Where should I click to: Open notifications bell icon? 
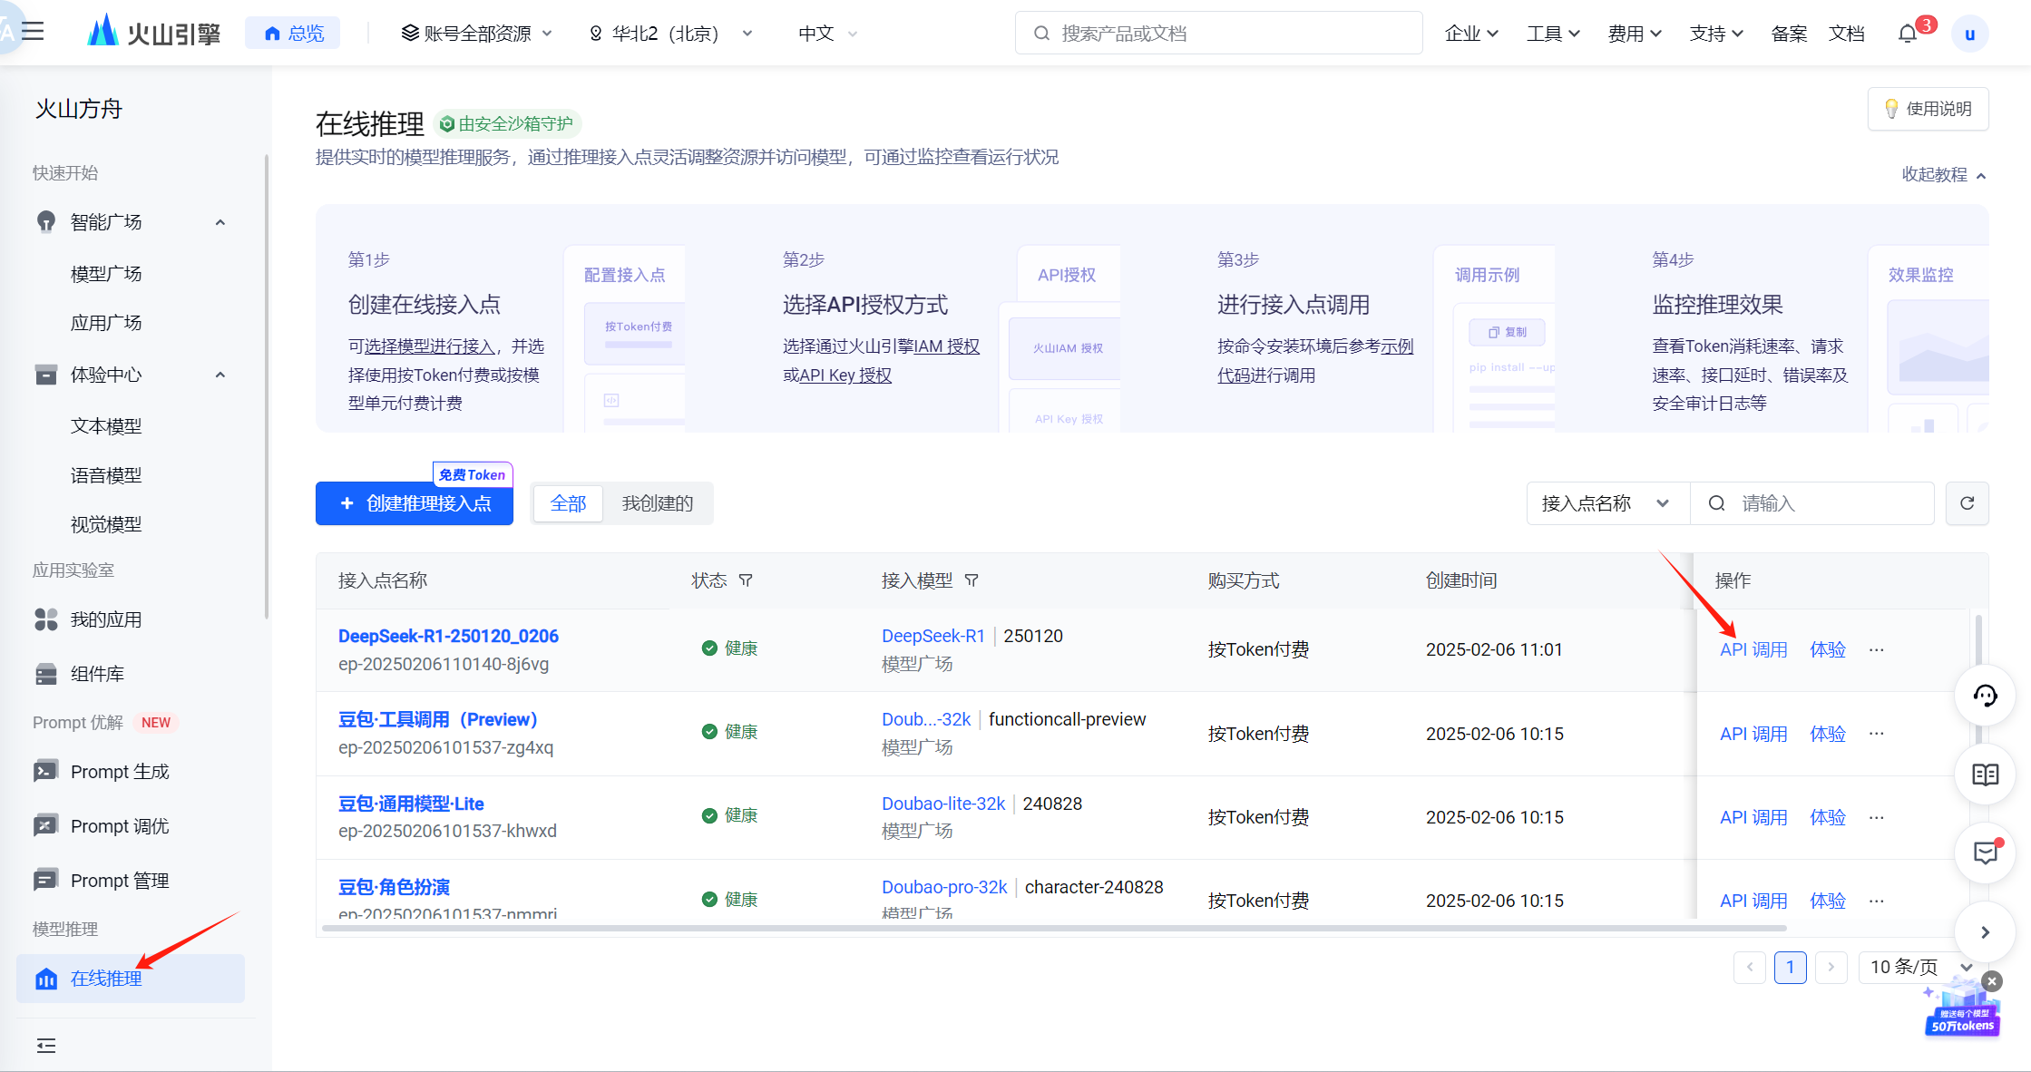[1907, 34]
